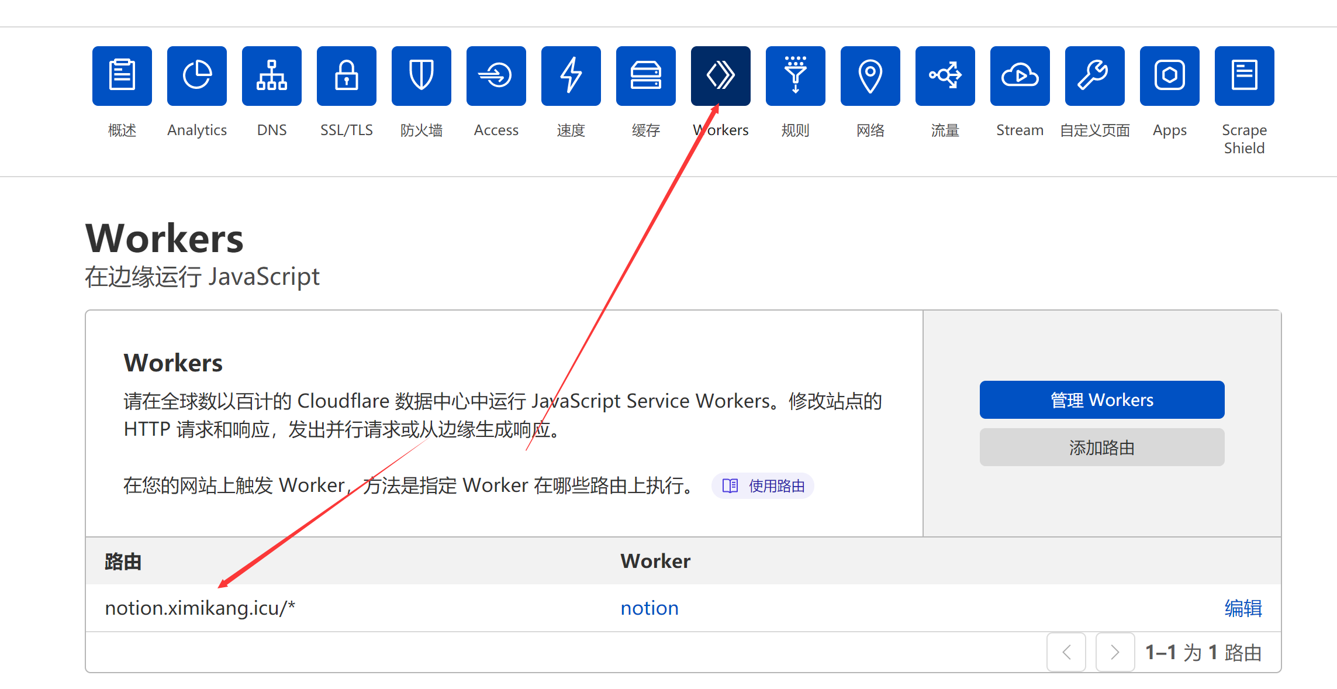Click the Analytics tab label
Image resolution: width=1337 pixels, height=689 pixels.
(197, 130)
